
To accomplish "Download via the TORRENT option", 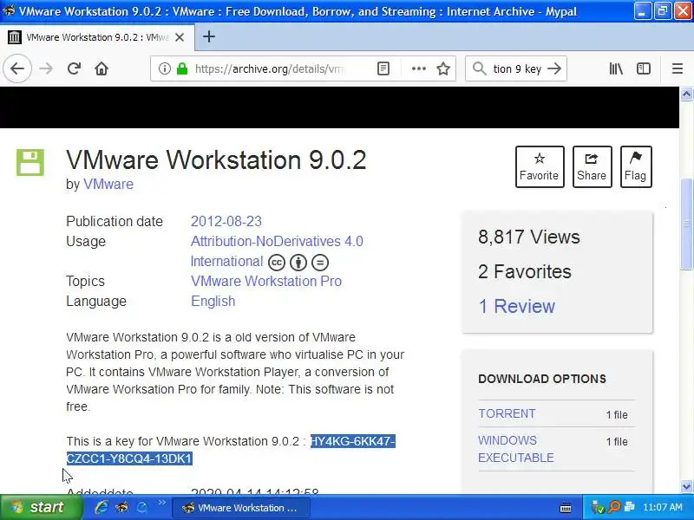I will 507,413.
